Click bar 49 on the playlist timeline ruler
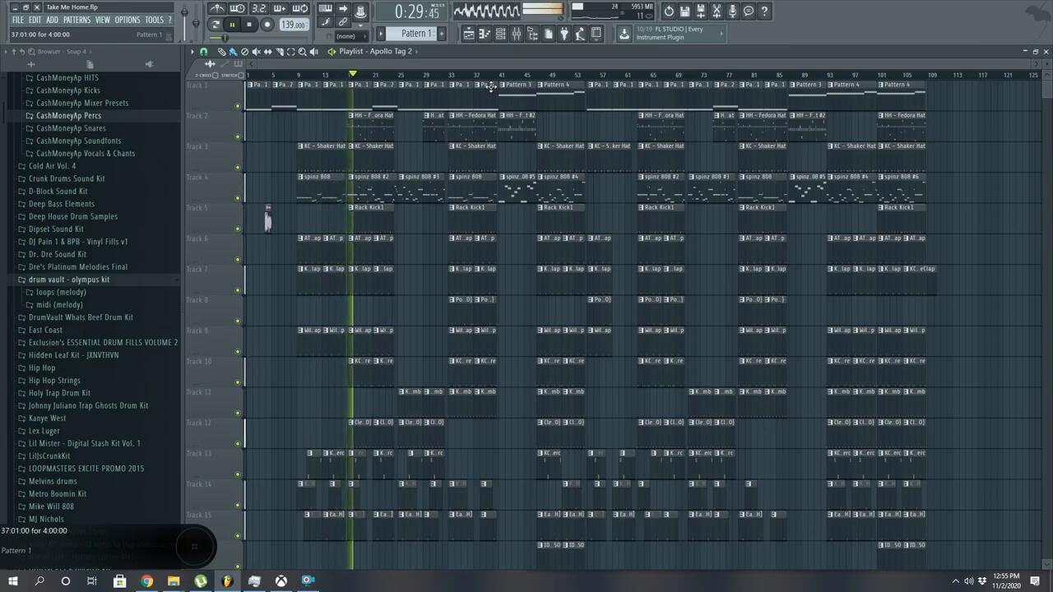This screenshot has width=1053, height=592. [x=552, y=76]
